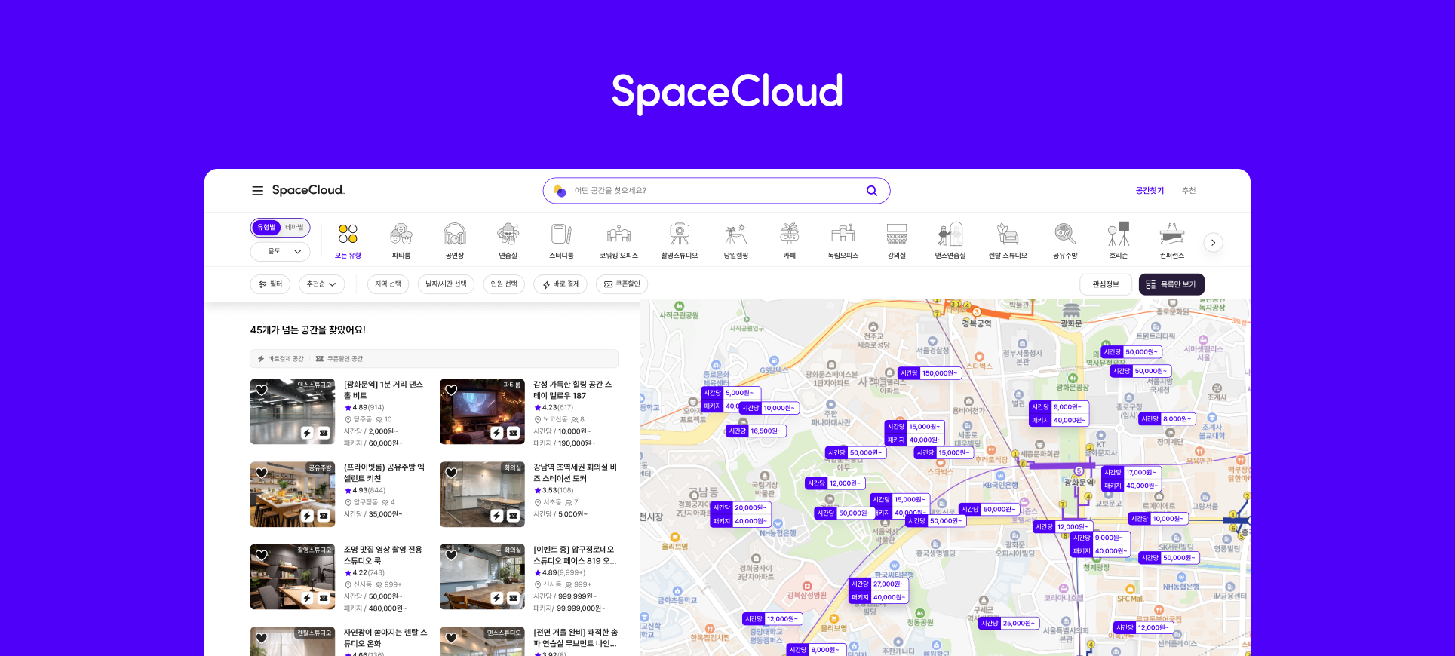This screenshot has height=656, width=1455.
Task: Click the 25,000원~ map price marker
Action: click(x=1008, y=624)
